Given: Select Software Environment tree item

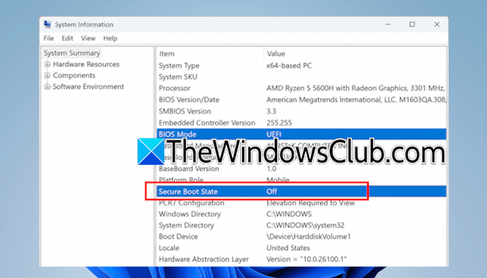Looking at the screenshot, I should [x=88, y=87].
